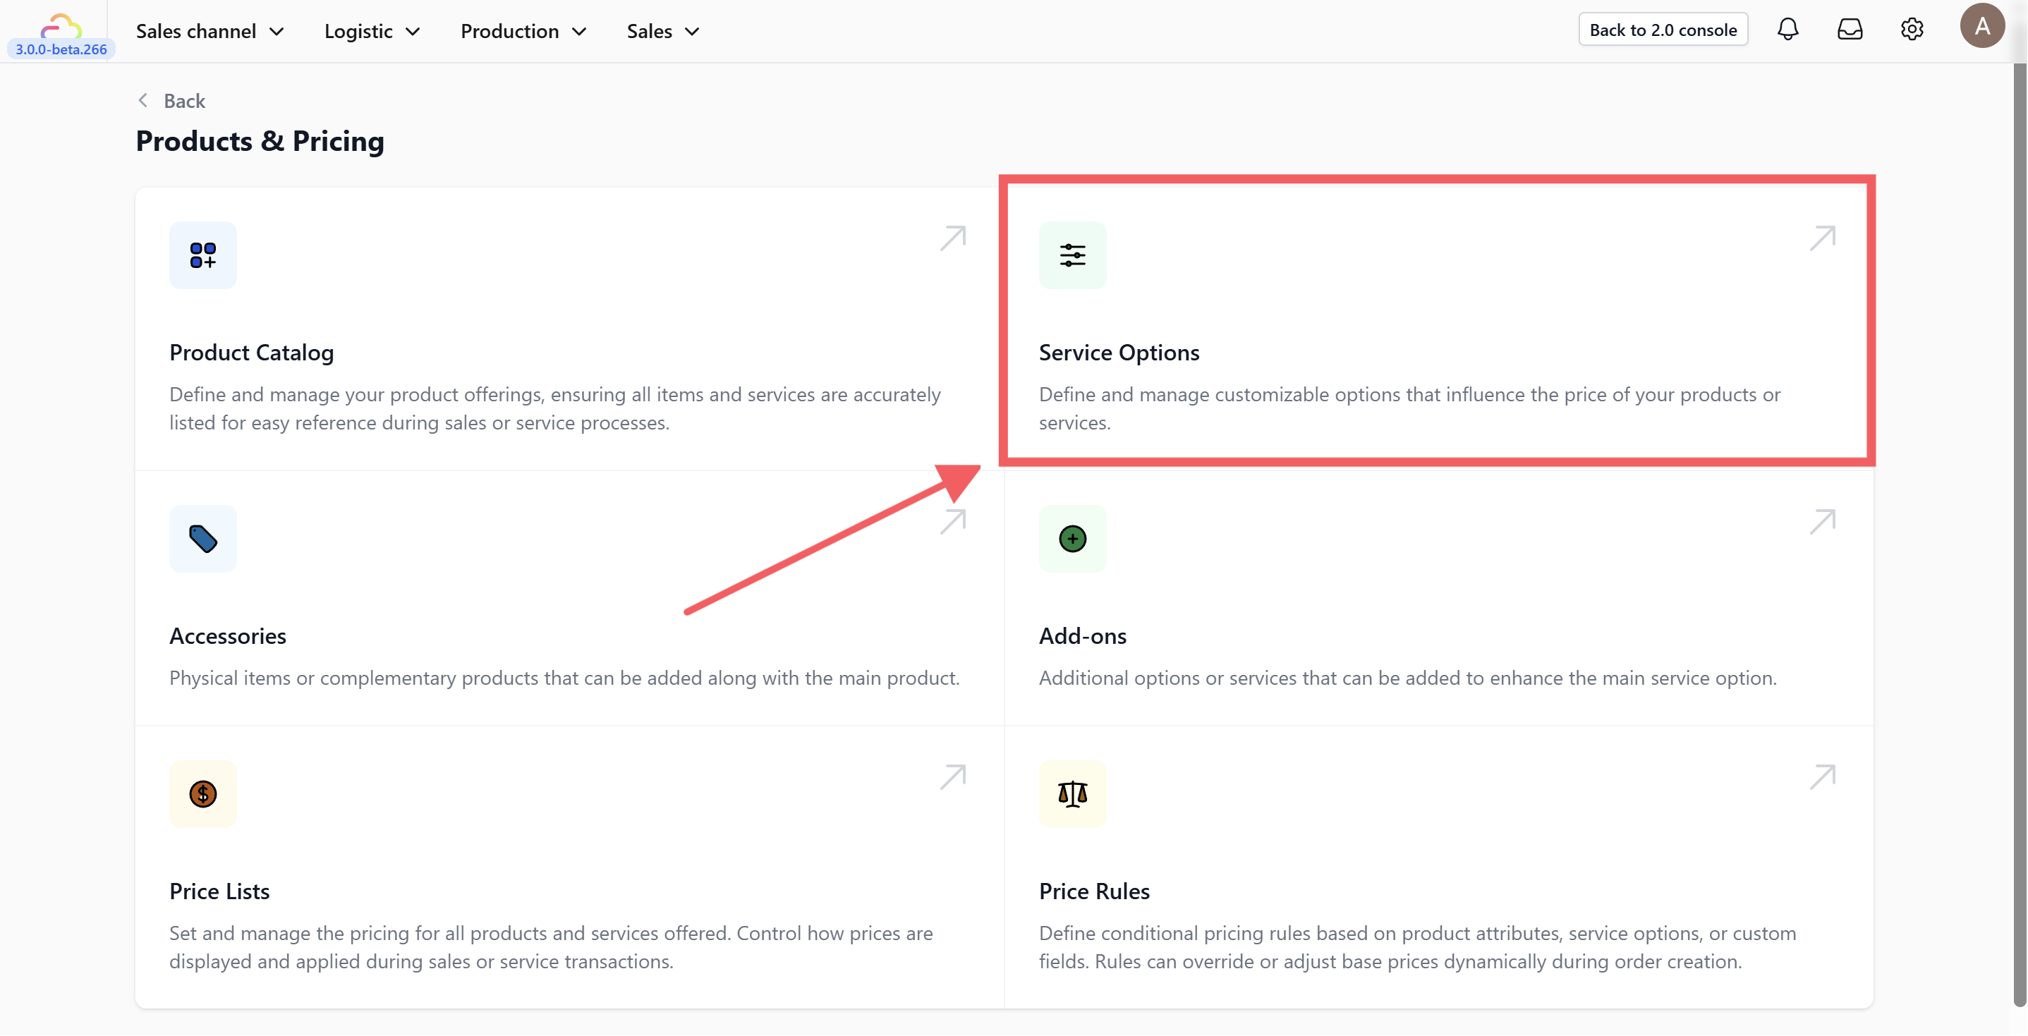Image resolution: width=2028 pixels, height=1036 pixels.
Task: Open the settings gear icon
Action: (1912, 30)
